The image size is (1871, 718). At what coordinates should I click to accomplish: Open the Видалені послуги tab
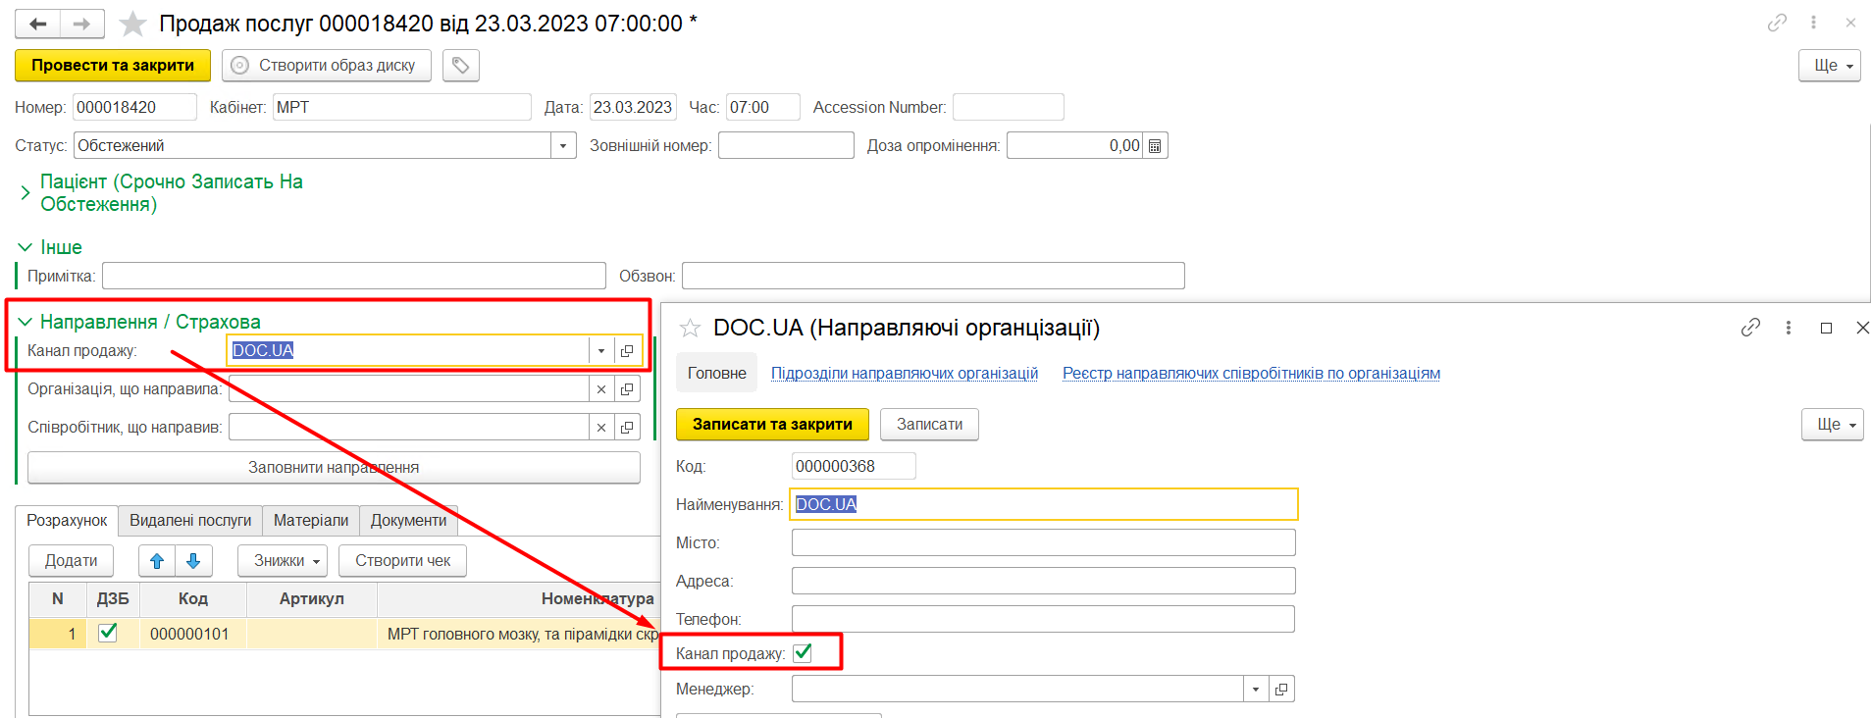tap(190, 521)
